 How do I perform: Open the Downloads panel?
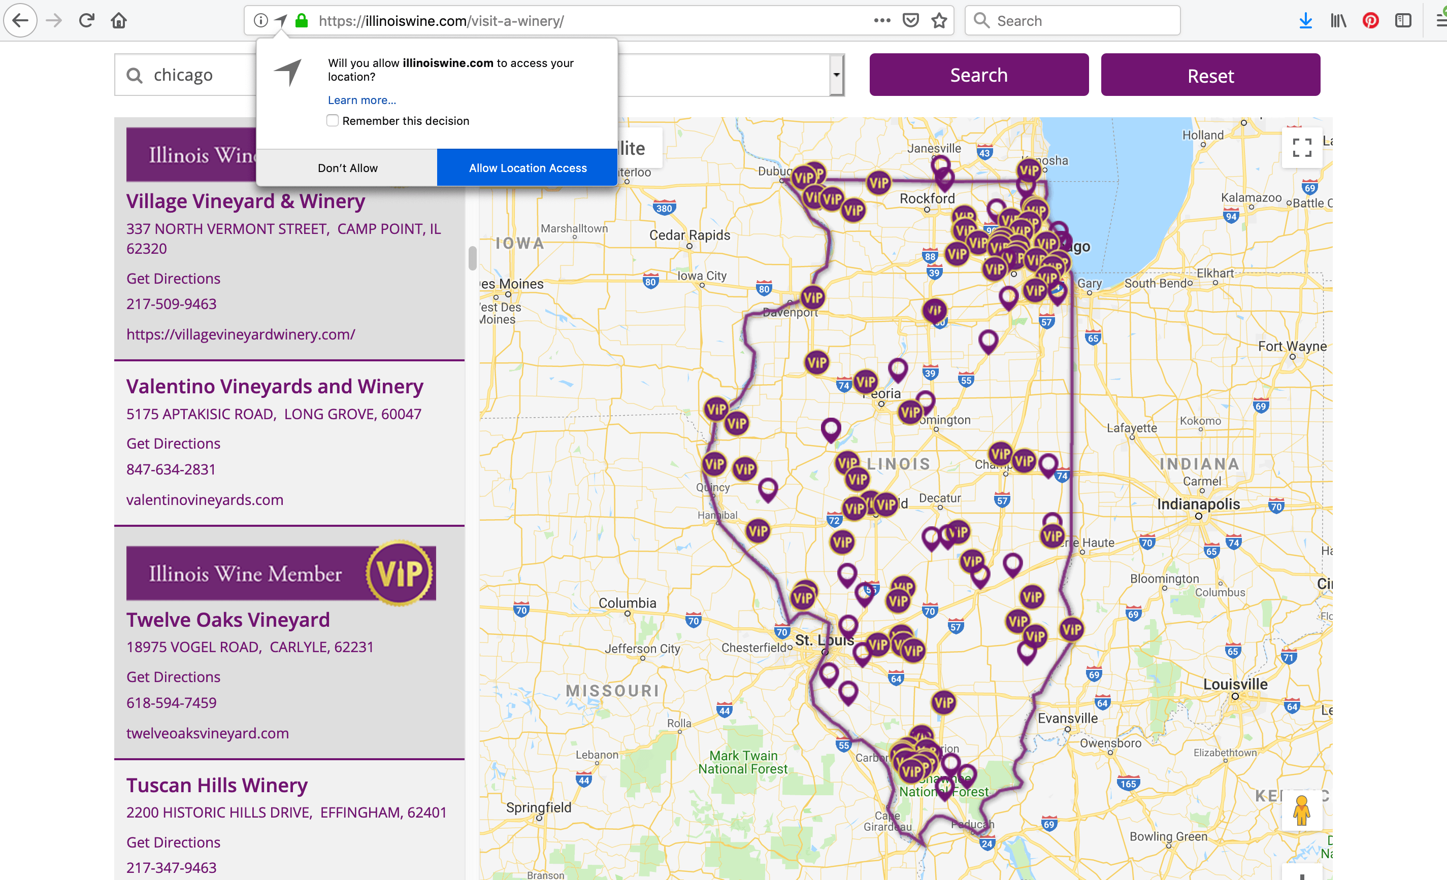1305,20
